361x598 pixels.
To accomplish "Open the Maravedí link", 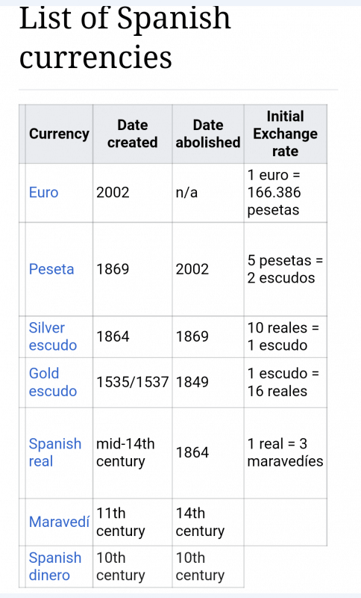I will [x=60, y=522].
